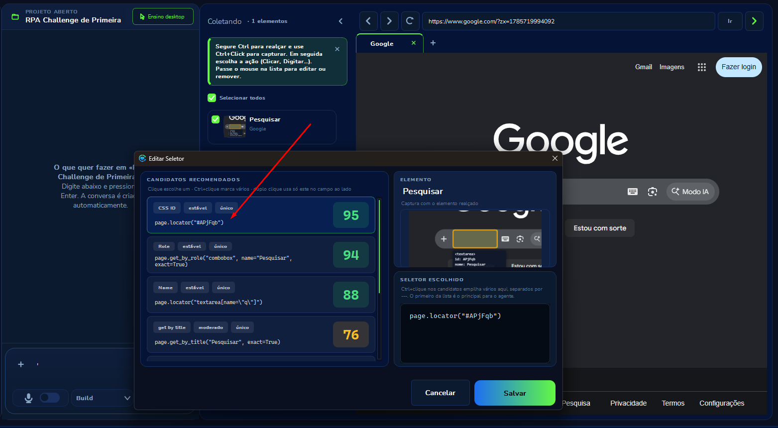Click the chosen selector text field

click(x=475, y=333)
